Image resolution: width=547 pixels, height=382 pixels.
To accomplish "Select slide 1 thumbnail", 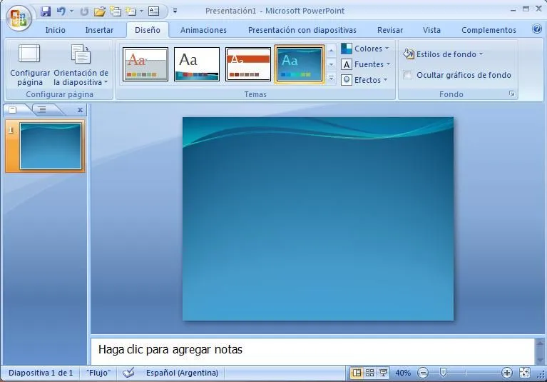I will click(x=50, y=146).
